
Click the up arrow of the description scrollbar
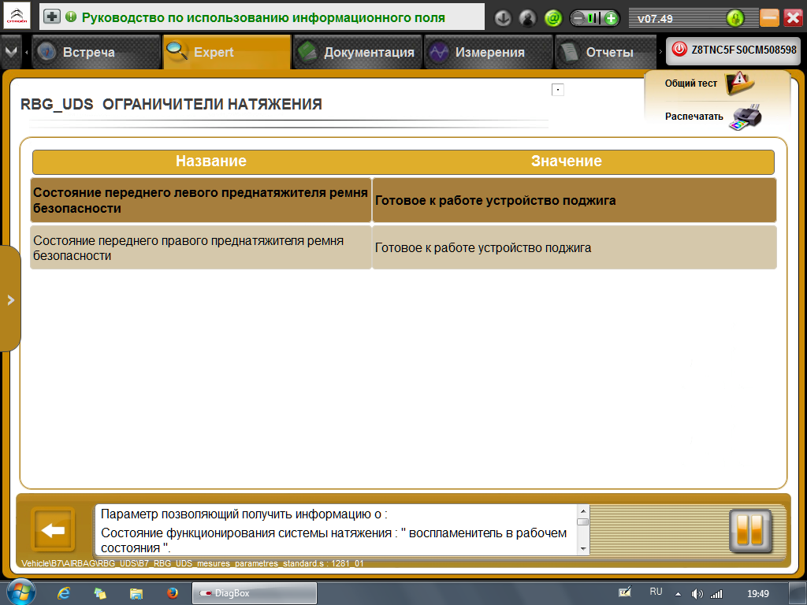[x=583, y=510]
